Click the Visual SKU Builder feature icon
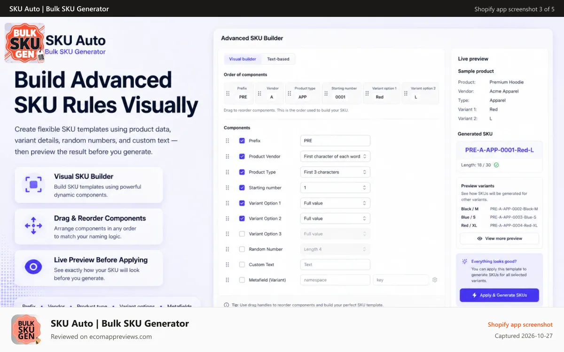This screenshot has width=564, height=352. 33,184
